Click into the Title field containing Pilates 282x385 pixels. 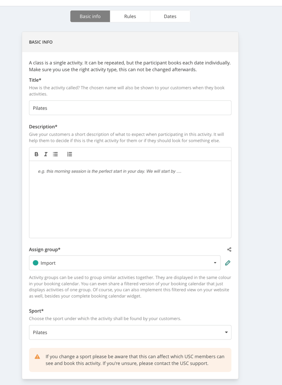coord(130,108)
